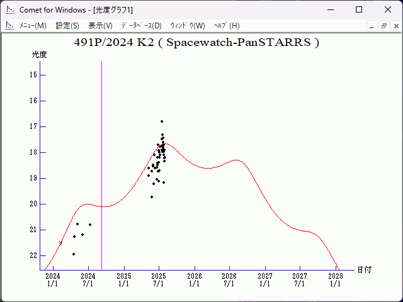
Task: Close the Comet for Windows application
Action: coord(388,10)
